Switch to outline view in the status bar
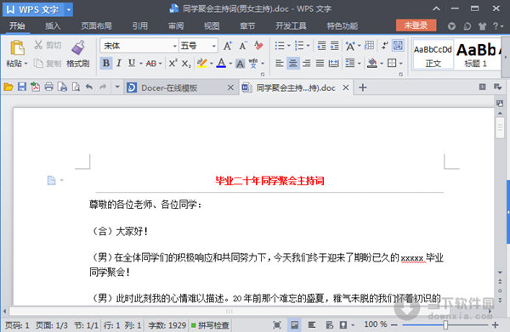Image resolution: width=510 pixels, height=332 pixels. click(x=312, y=324)
